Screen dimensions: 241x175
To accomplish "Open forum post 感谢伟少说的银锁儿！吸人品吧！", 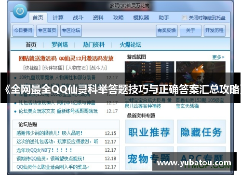I will click(x=50, y=133).
